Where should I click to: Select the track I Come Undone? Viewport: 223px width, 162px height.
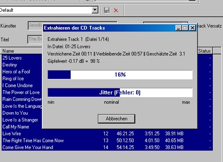click(17, 85)
